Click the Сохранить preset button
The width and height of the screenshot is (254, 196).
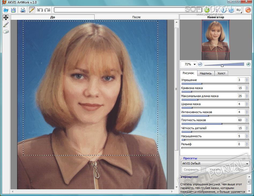click(x=191, y=170)
